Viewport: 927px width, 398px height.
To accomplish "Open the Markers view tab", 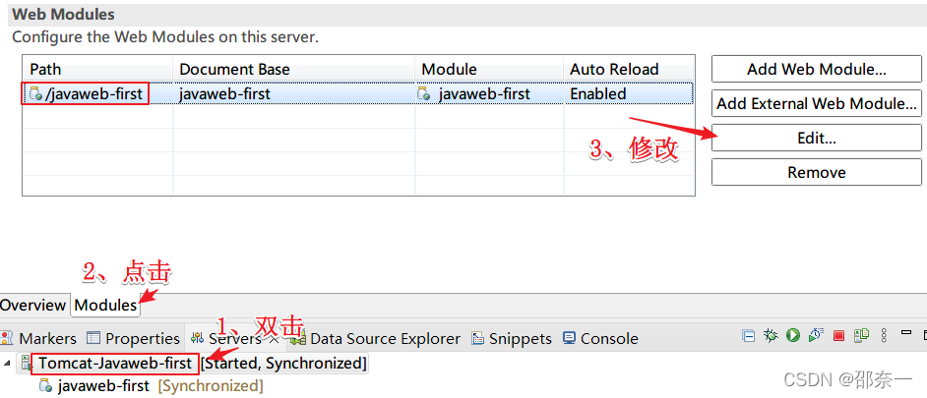I will point(39,339).
